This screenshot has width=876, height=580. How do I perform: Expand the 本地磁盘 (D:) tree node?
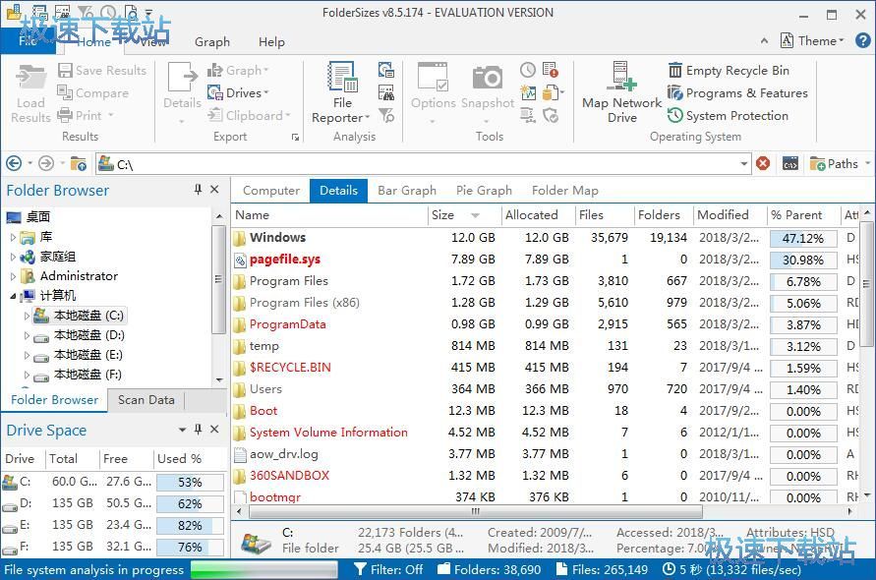click(28, 335)
